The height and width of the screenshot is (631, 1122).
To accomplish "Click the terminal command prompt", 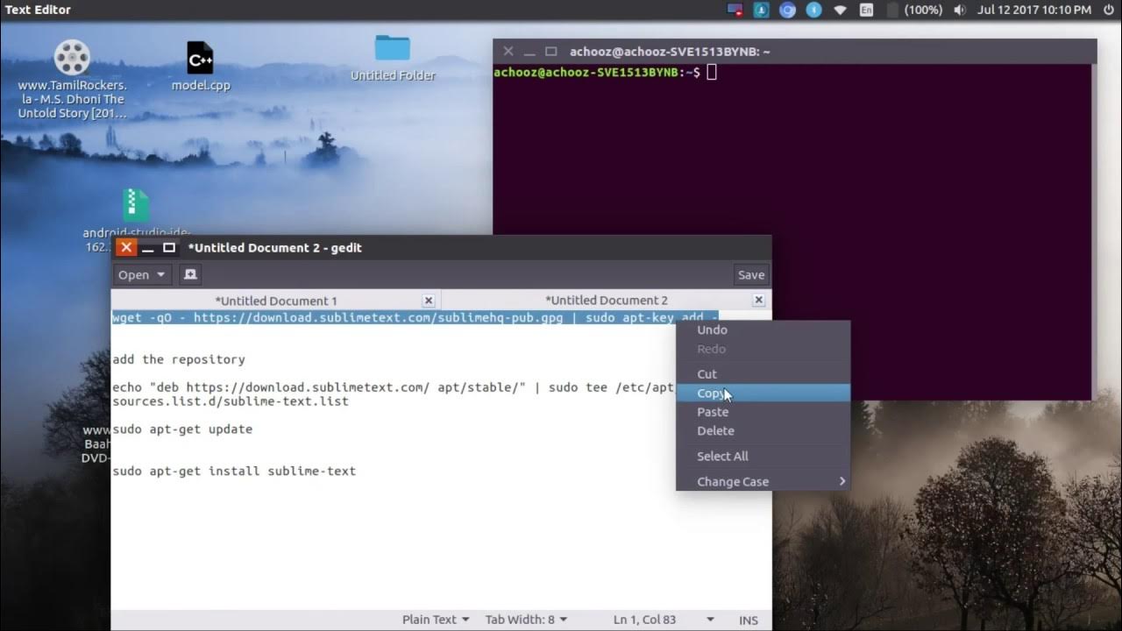I will point(605,72).
